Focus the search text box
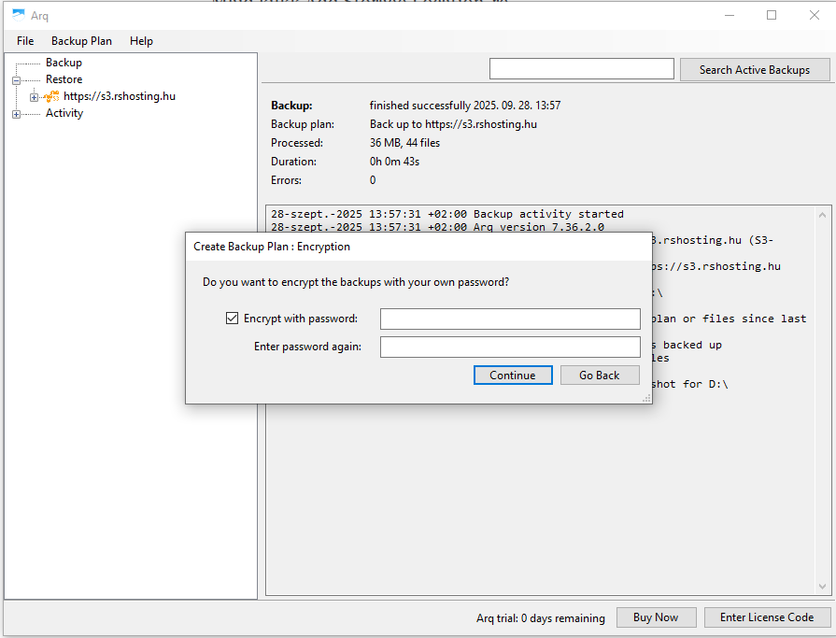Image resolution: width=836 pixels, height=638 pixels. (x=581, y=69)
